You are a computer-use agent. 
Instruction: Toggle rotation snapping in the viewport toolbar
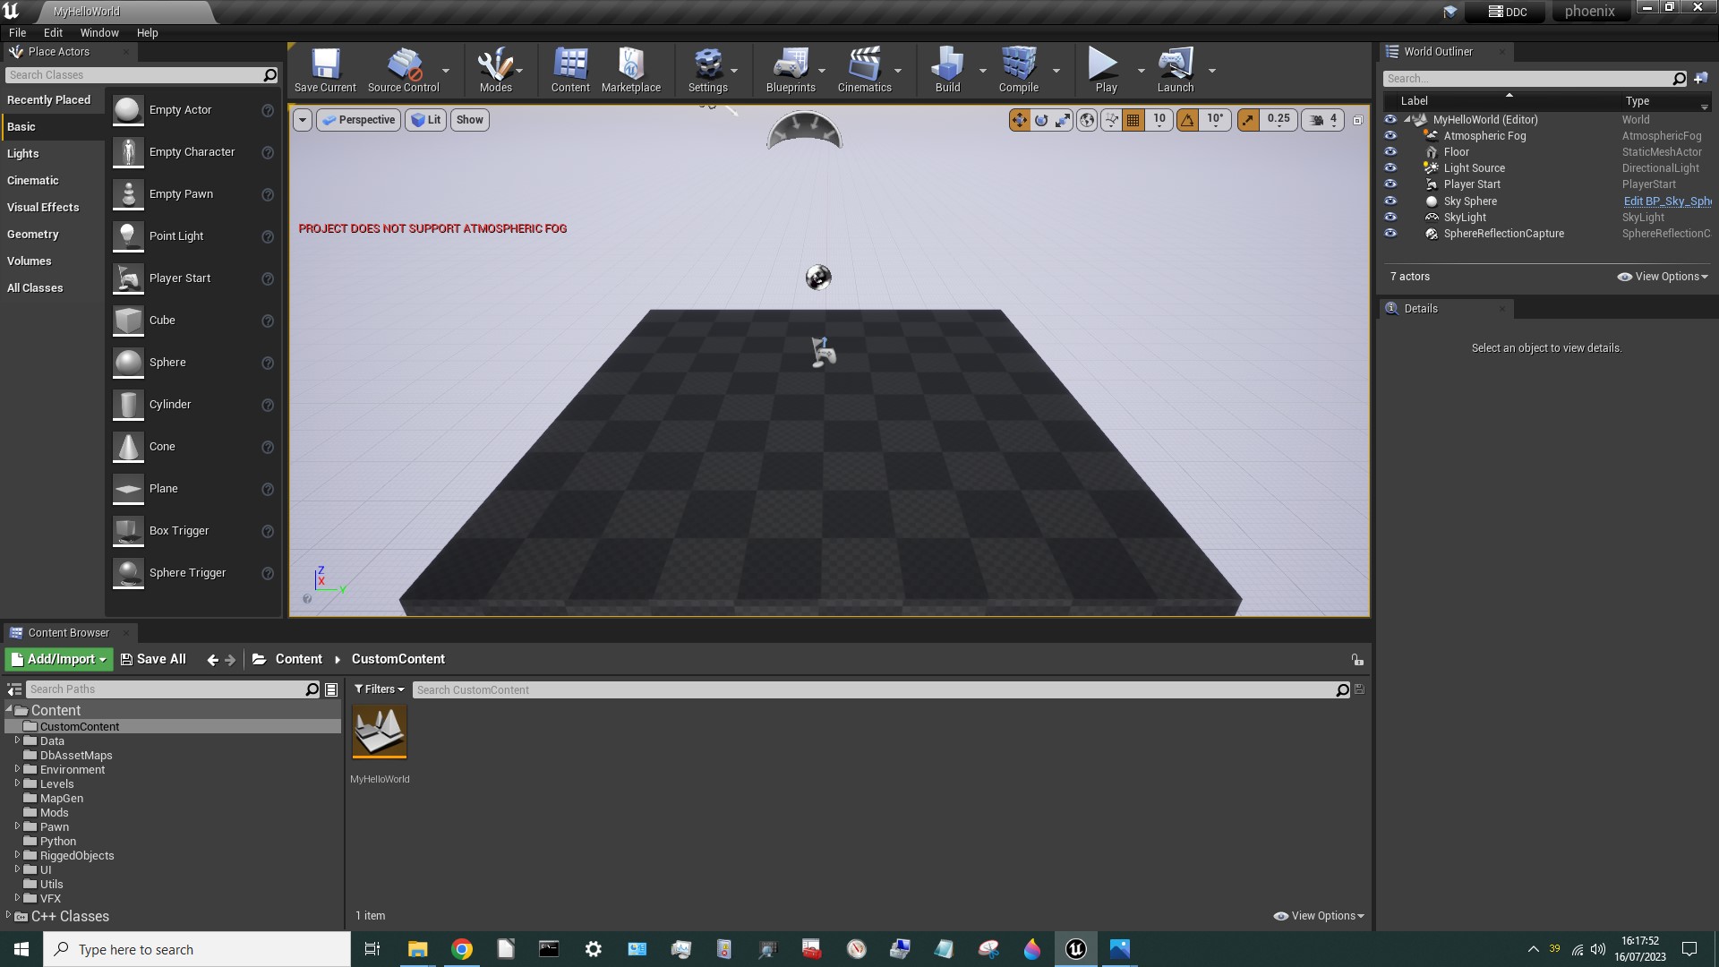1187,120
